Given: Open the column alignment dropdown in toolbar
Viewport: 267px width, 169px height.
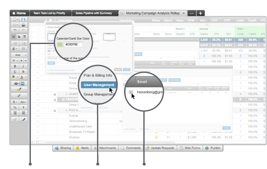Looking at the screenshot, I should pos(15,49).
